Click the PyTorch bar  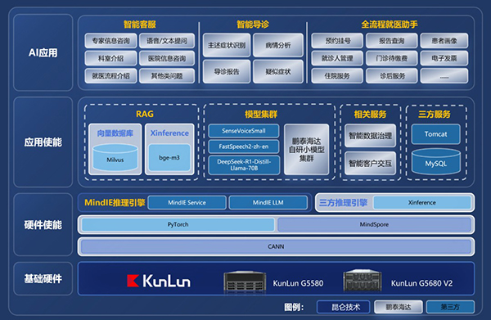click(x=178, y=224)
